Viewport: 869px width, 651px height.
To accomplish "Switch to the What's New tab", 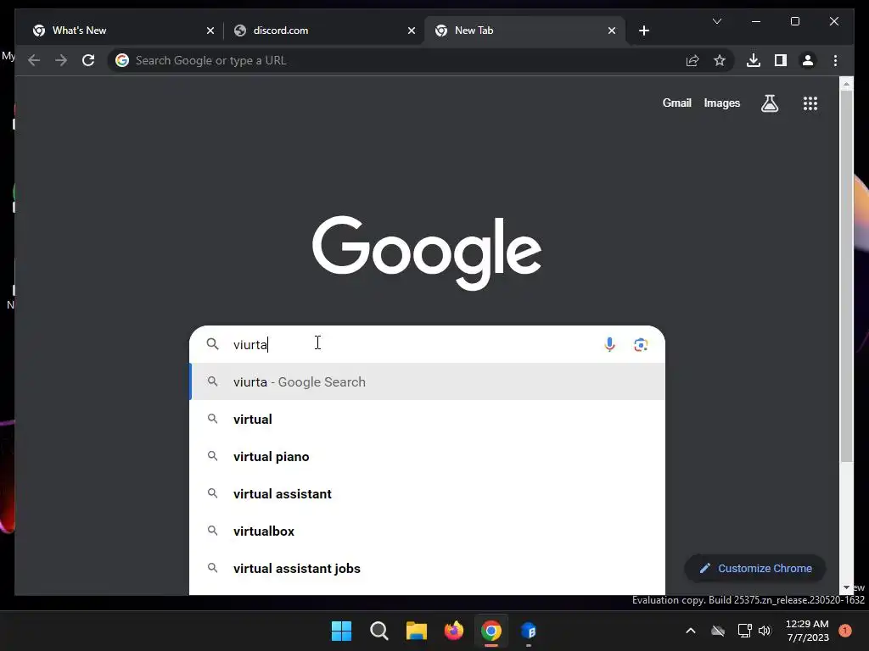I will 123,31.
